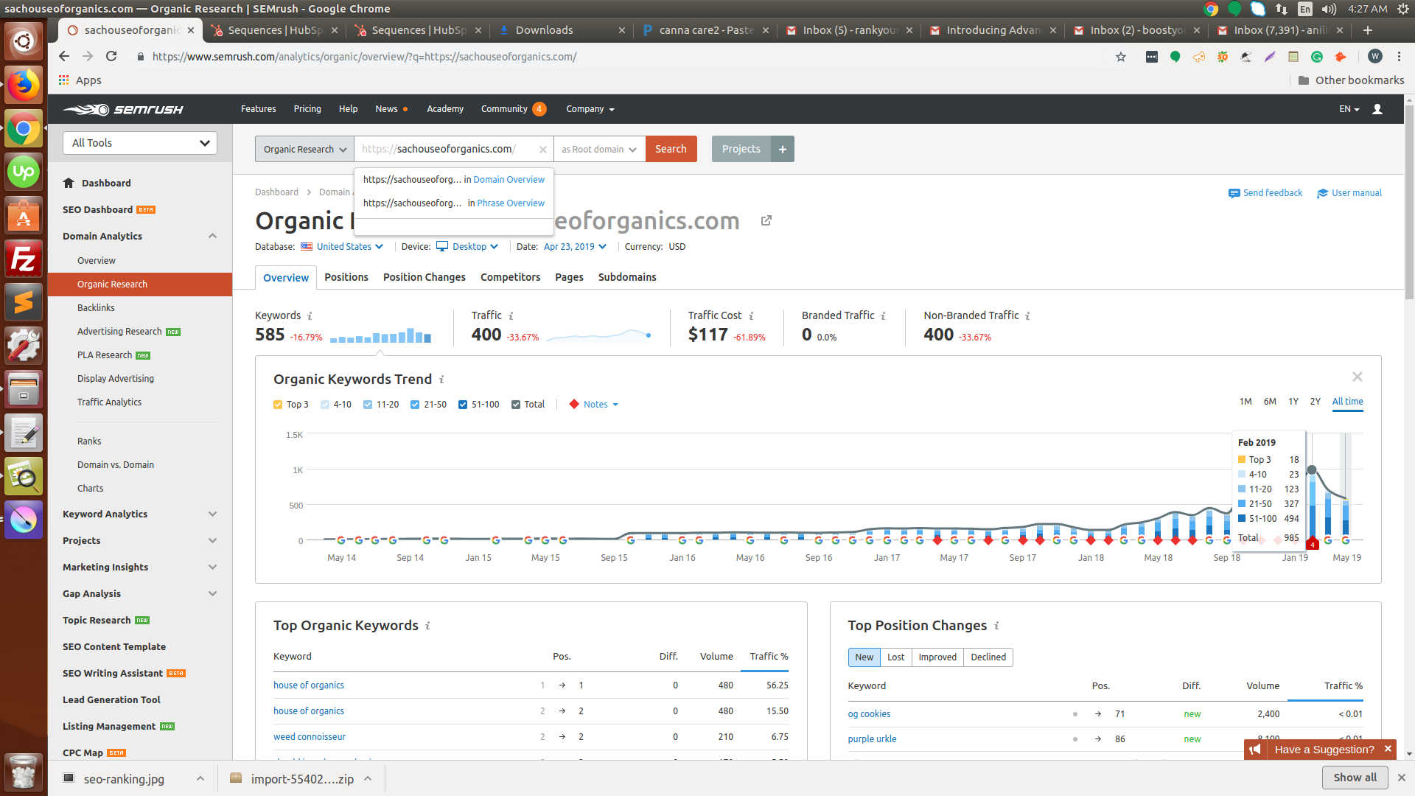Expand the Keyword Analytics section
Viewport: 1415px width, 796px height.
click(212, 514)
